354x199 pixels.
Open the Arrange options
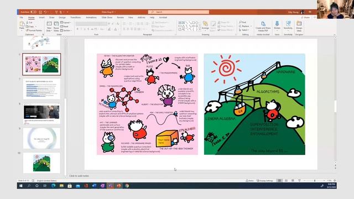pos(205,25)
